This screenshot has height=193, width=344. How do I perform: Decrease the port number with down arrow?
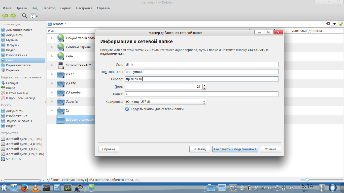[x=204, y=88]
